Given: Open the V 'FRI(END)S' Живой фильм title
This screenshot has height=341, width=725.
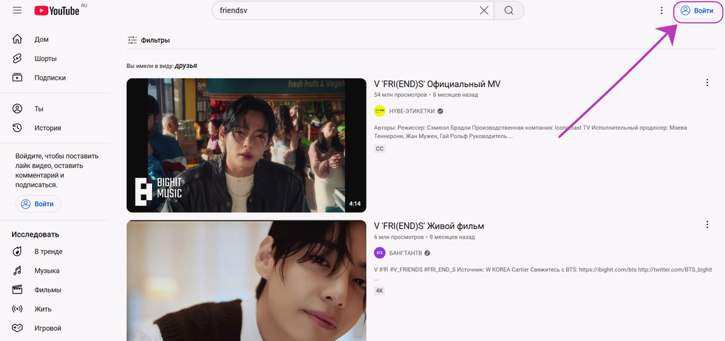Looking at the screenshot, I should point(429,226).
